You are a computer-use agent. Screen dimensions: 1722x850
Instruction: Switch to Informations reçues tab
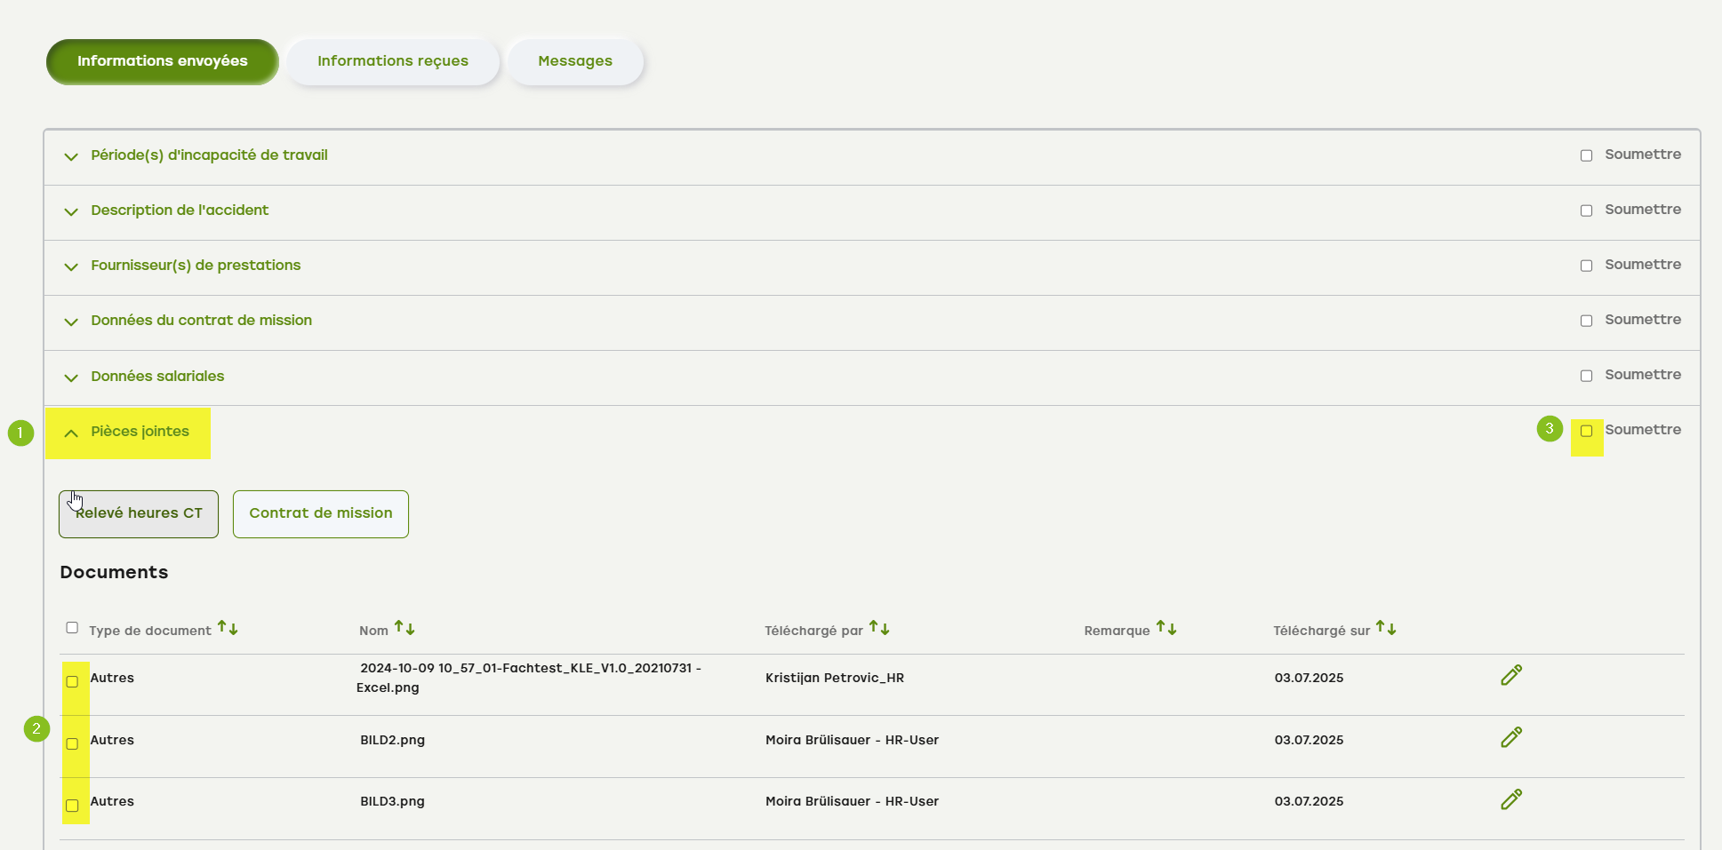[392, 61]
